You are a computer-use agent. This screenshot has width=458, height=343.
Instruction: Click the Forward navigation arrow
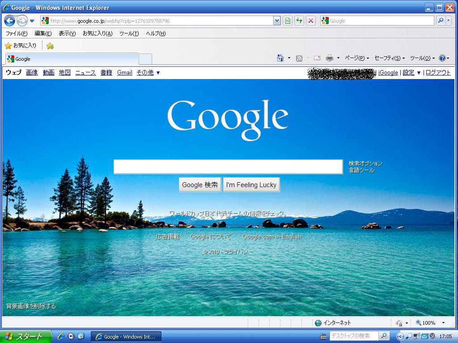[x=22, y=21]
